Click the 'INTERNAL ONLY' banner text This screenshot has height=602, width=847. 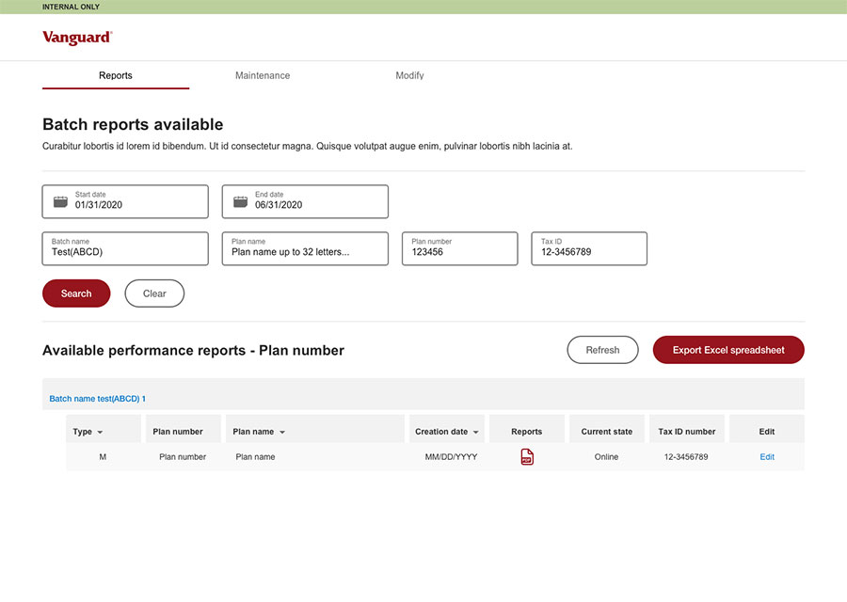pyautogui.click(x=71, y=7)
